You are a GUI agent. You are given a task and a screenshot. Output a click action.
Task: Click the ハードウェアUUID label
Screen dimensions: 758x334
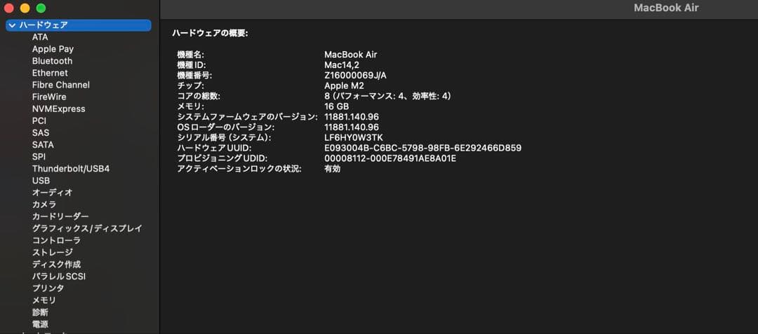[x=214, y=148]
